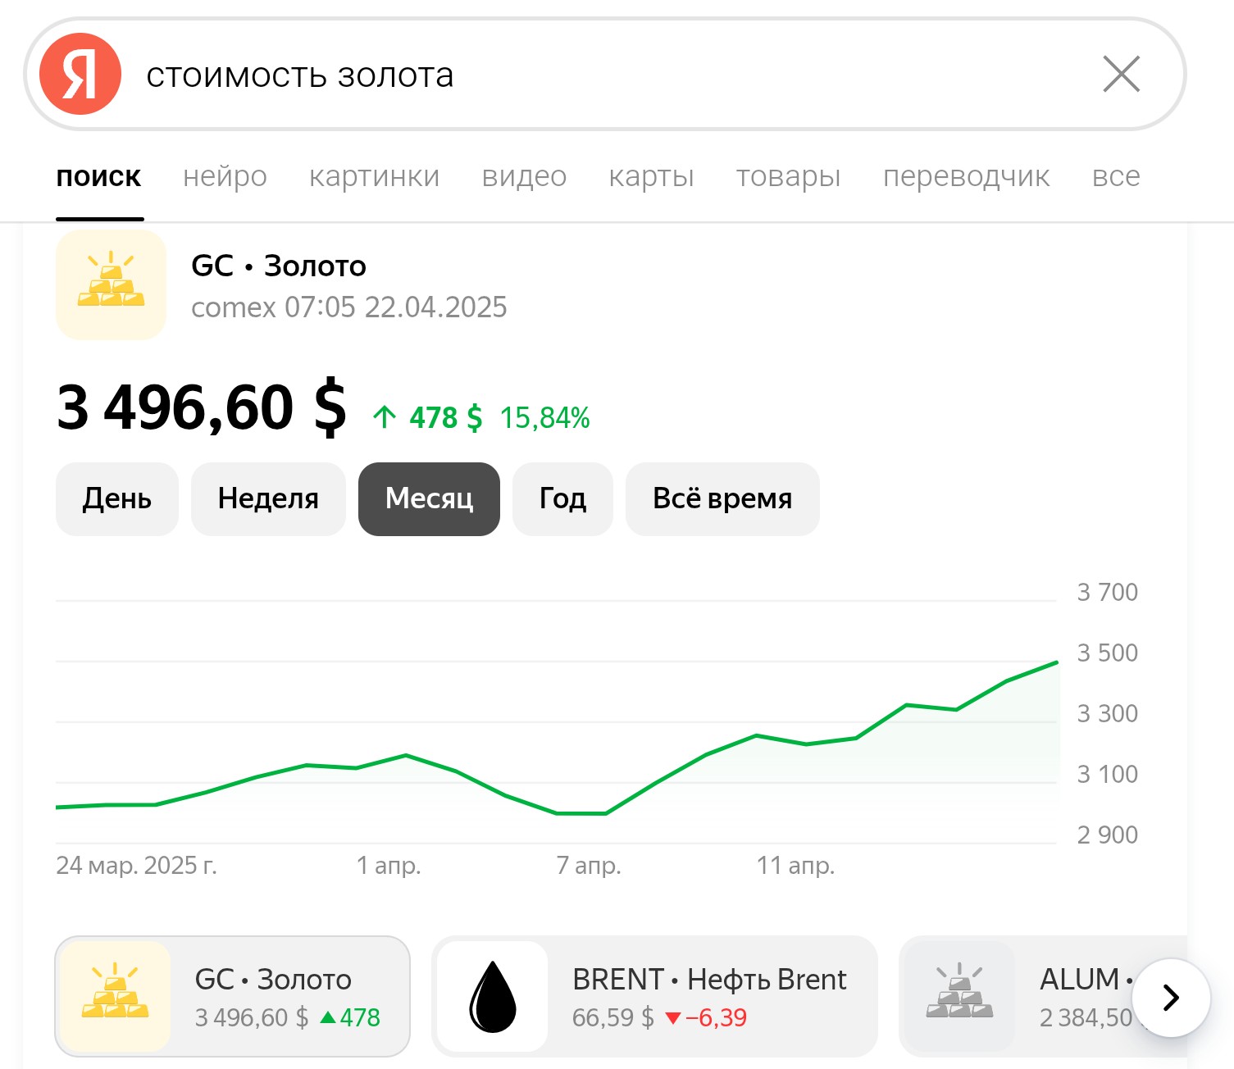Viewport: 1234px width, 1069px height.
Task: Select the День time range
Action: (x=116, y=499)
